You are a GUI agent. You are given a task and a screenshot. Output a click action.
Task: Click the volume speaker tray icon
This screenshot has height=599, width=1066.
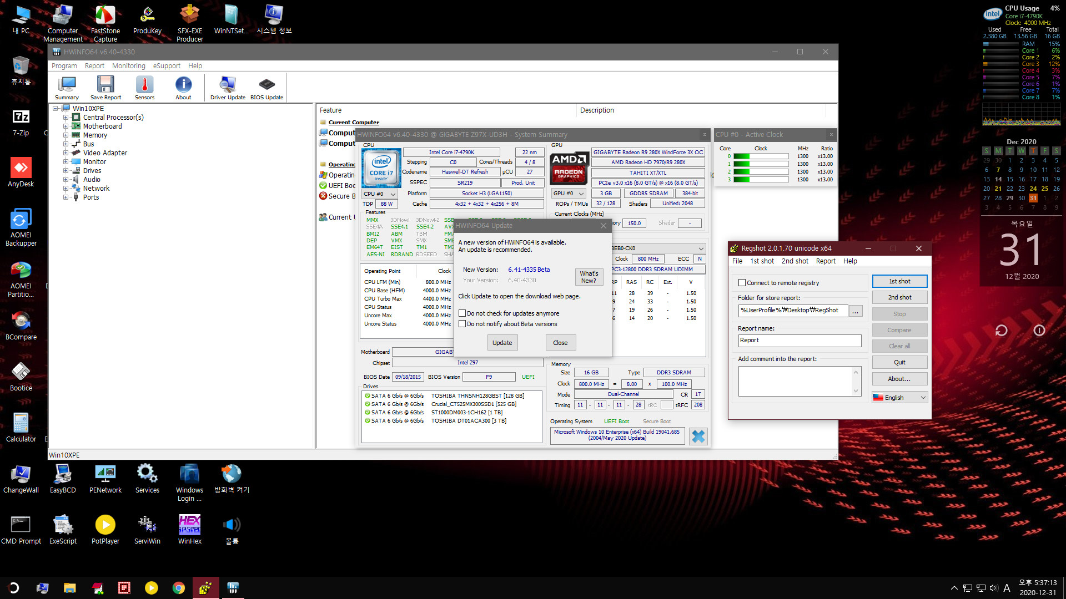pyautogui.click(x=994, y=588)
